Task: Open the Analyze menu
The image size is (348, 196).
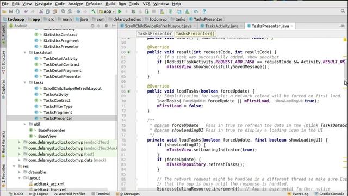Action: click(x=75, y=4)
